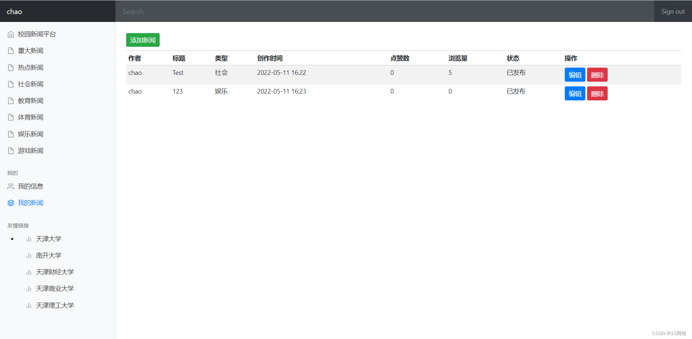This screenshot has height=339, width=692.
Task: Click the bar chart icon beside 天津商业大学
Action: coord(29,289)
